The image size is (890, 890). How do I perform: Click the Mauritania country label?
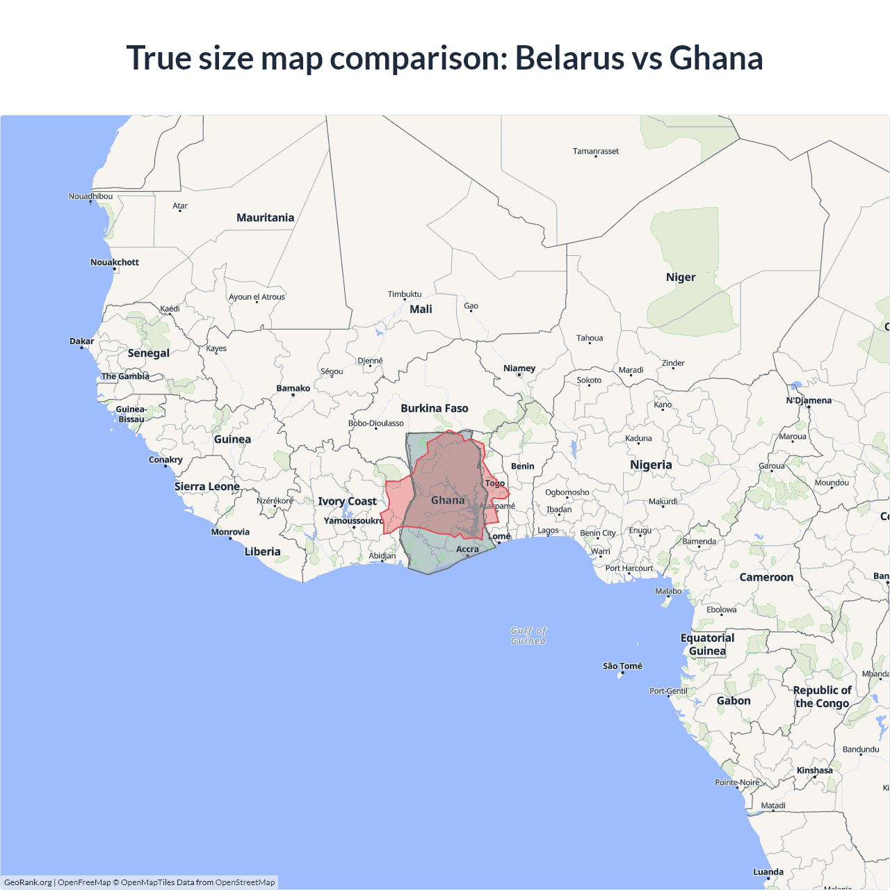tap(265, 218)
